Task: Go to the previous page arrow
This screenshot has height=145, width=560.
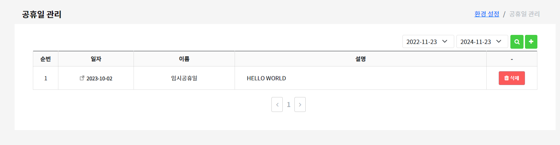Action: [277, 105]
